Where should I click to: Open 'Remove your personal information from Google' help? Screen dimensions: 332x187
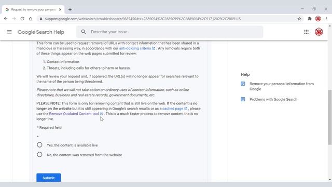(x=282, y=86)
